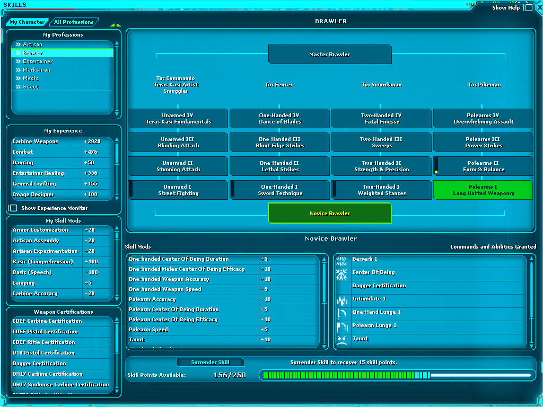Click the My Experience list scroll-down arrow
This screenshot has width=543, height=407.
click(117, 198)
